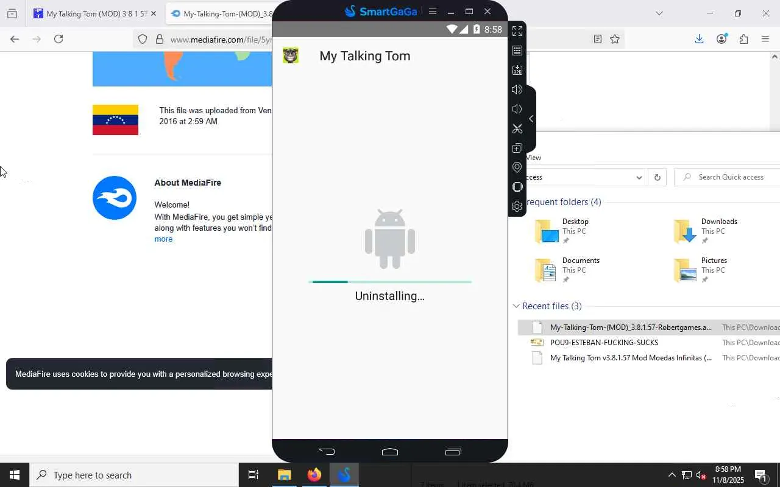Switch to Firefox from the taskbar
Viewport: 780px width, 487px height.
(314, 475)
